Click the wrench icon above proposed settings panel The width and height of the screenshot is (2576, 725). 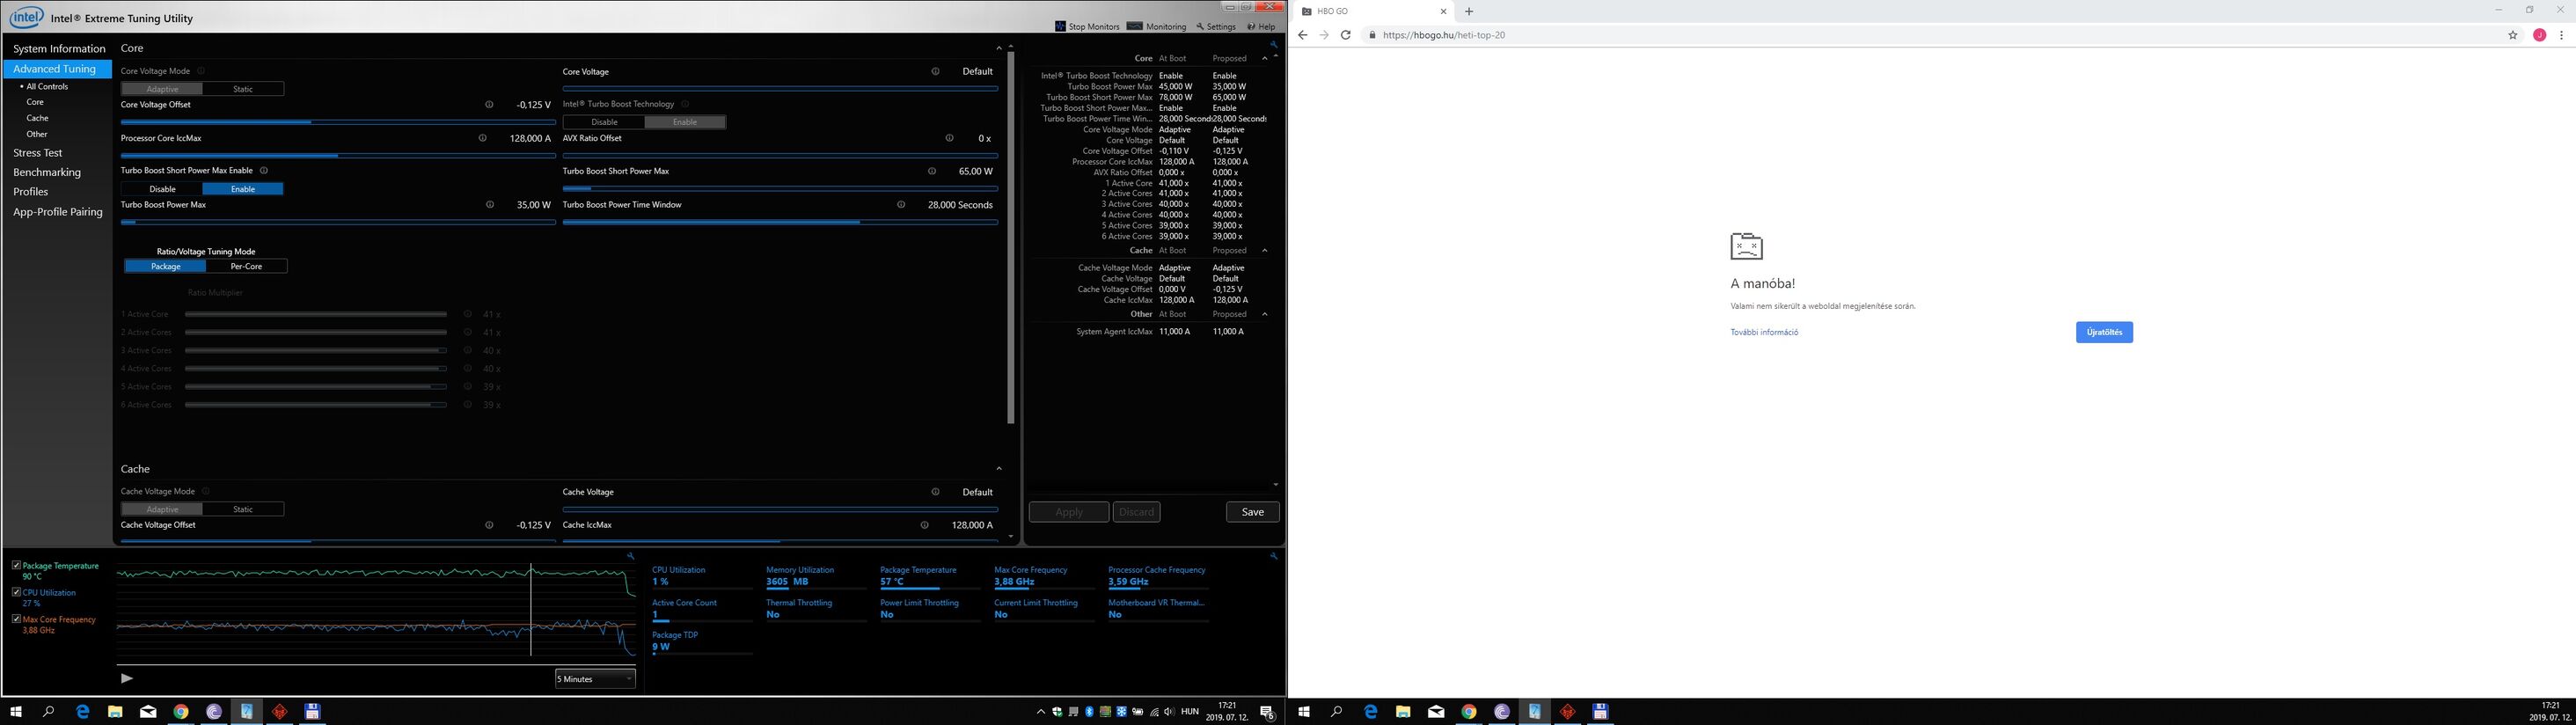click(1273, 44)
